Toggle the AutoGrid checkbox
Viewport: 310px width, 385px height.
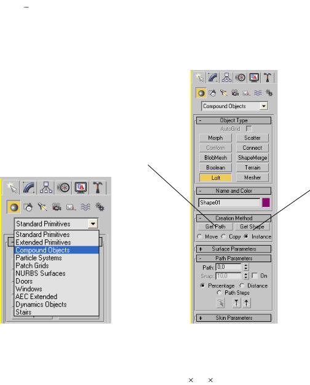tap(248, 129)
